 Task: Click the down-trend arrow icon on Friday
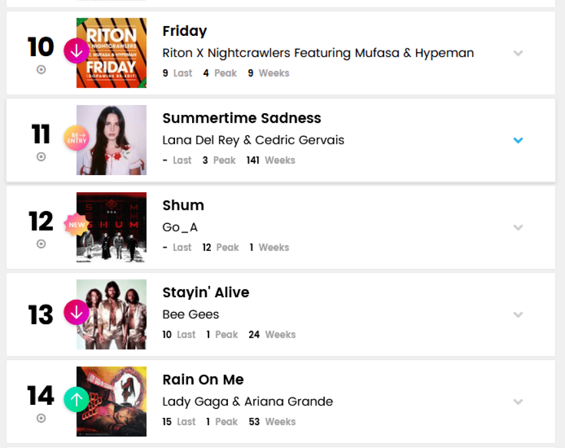coord(76,51)
